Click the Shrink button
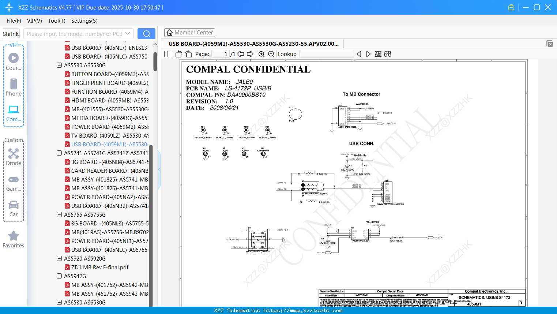The image size is (557, 314). [11, 34]
